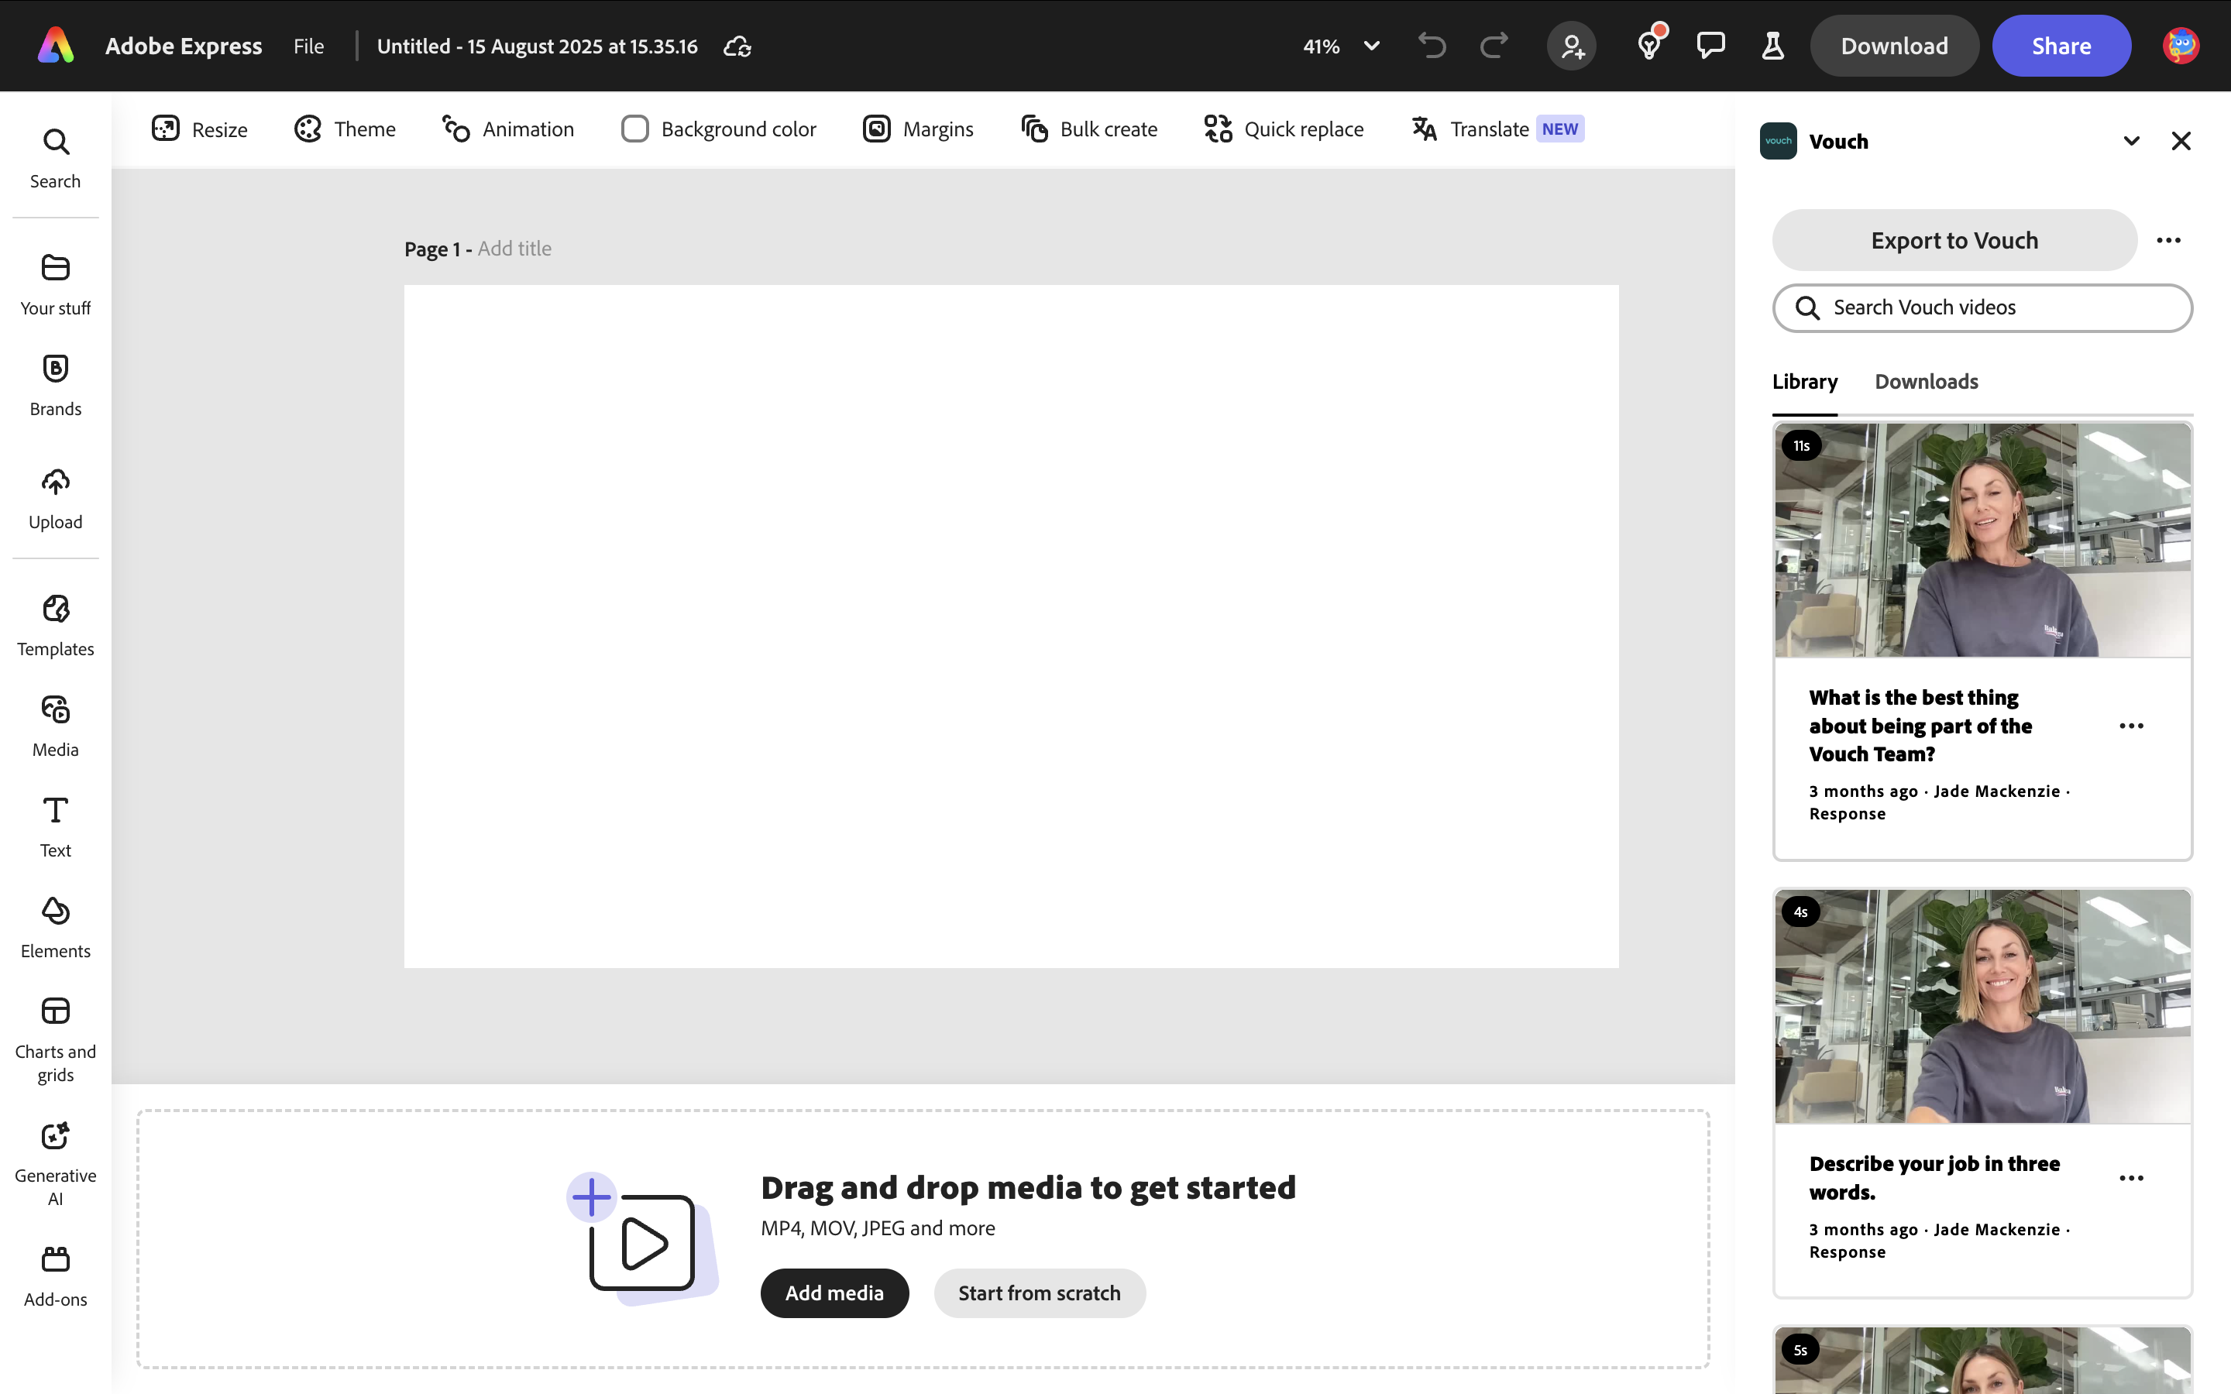Click Quick replace in toolbar
Image resolution: width=2231 pixels, height=1394 pixels.
[x=1284, y=129]
